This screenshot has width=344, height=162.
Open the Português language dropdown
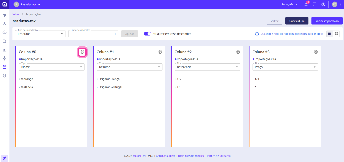290,4
